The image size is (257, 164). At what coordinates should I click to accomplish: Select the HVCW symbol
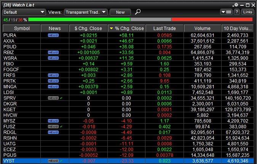(10, 115)
